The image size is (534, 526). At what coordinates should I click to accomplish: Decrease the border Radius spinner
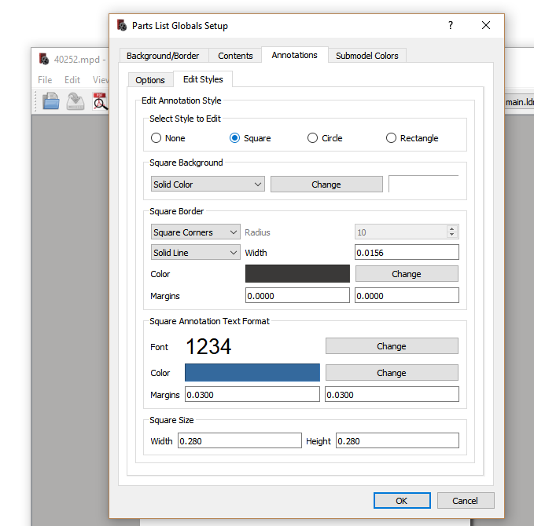point(452,235)
